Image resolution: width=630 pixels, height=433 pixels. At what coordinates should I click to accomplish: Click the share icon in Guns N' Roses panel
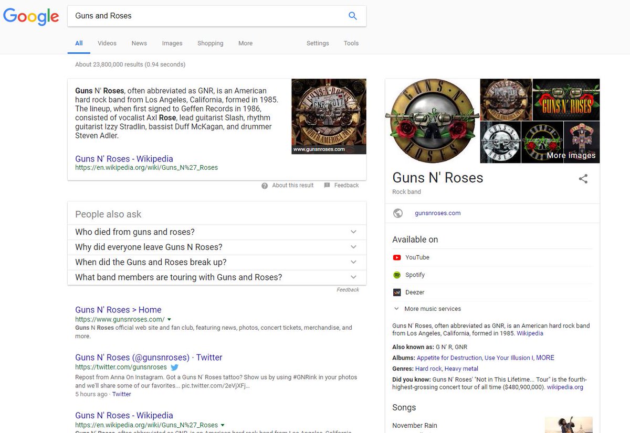point(583,179)
